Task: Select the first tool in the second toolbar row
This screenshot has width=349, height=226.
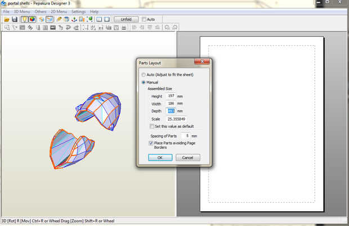Action: (7, 28)
